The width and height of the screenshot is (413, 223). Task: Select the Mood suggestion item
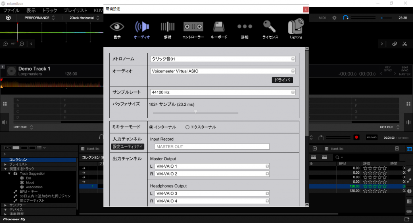pyautogui.click(x=30, y=183)
